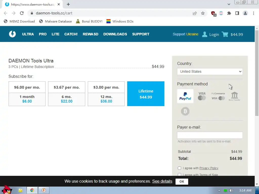Open the DAEMON Tools taskbar icon
The image size is (259, 194).
tap(44, 190)
